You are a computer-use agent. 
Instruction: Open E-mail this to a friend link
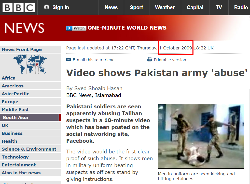[x=93, y=60]
